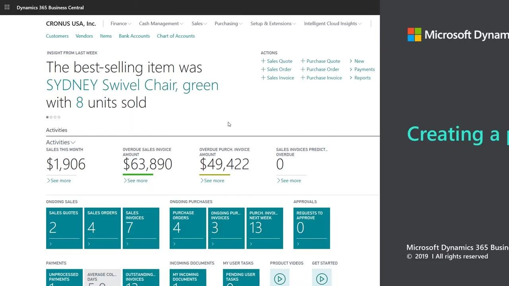This screenshot has height=286, width=509.
Task: Select the third insight carousel dot
Action: (55, 117)
